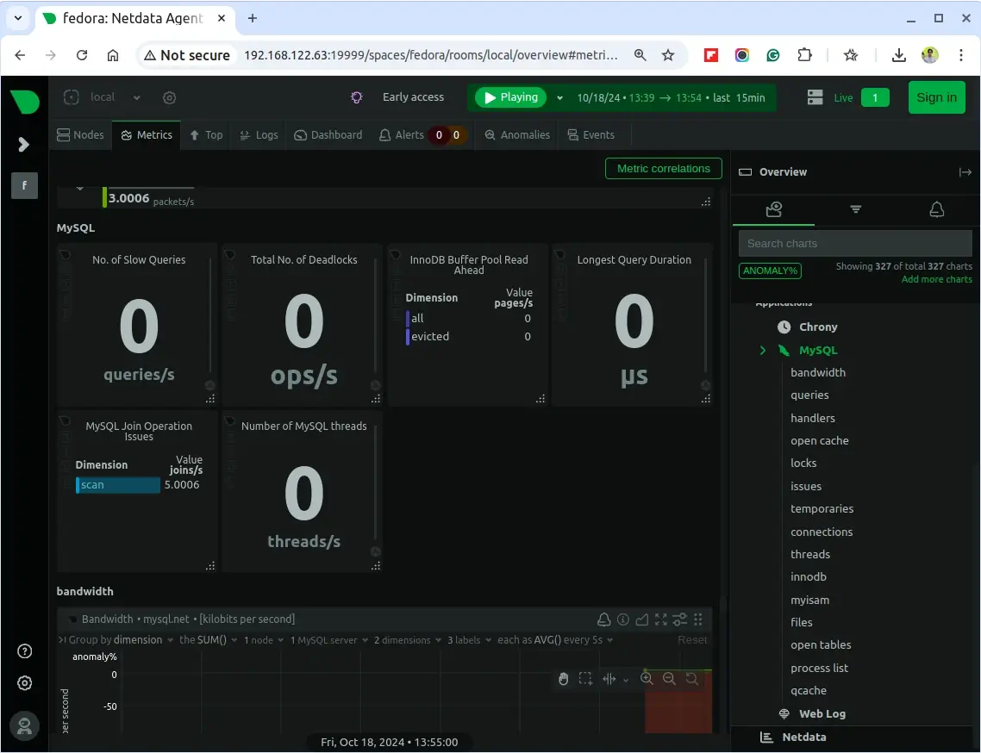
Task: Change the Bandwidth chart type icon
Action: tap(642, 619)
